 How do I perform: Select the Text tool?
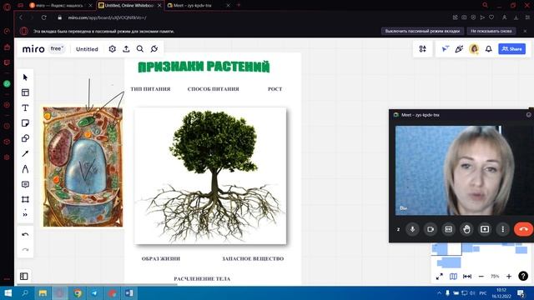click(25, 107)
